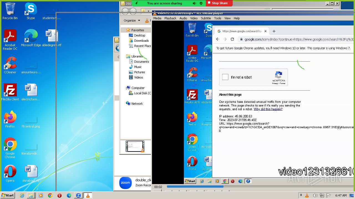Maximize the Explorer window

(332, 4)
